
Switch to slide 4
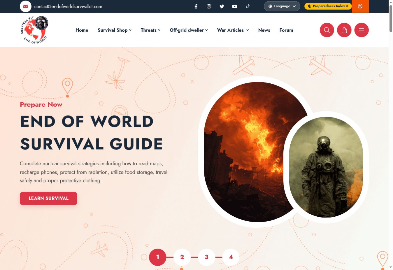(x=231, y=257)
